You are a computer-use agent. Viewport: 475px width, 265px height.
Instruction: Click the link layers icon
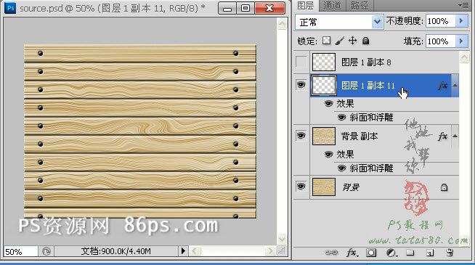coord(330,252)
